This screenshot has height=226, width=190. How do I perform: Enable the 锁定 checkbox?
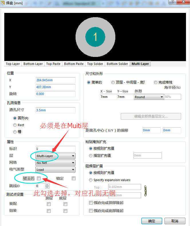74,178
